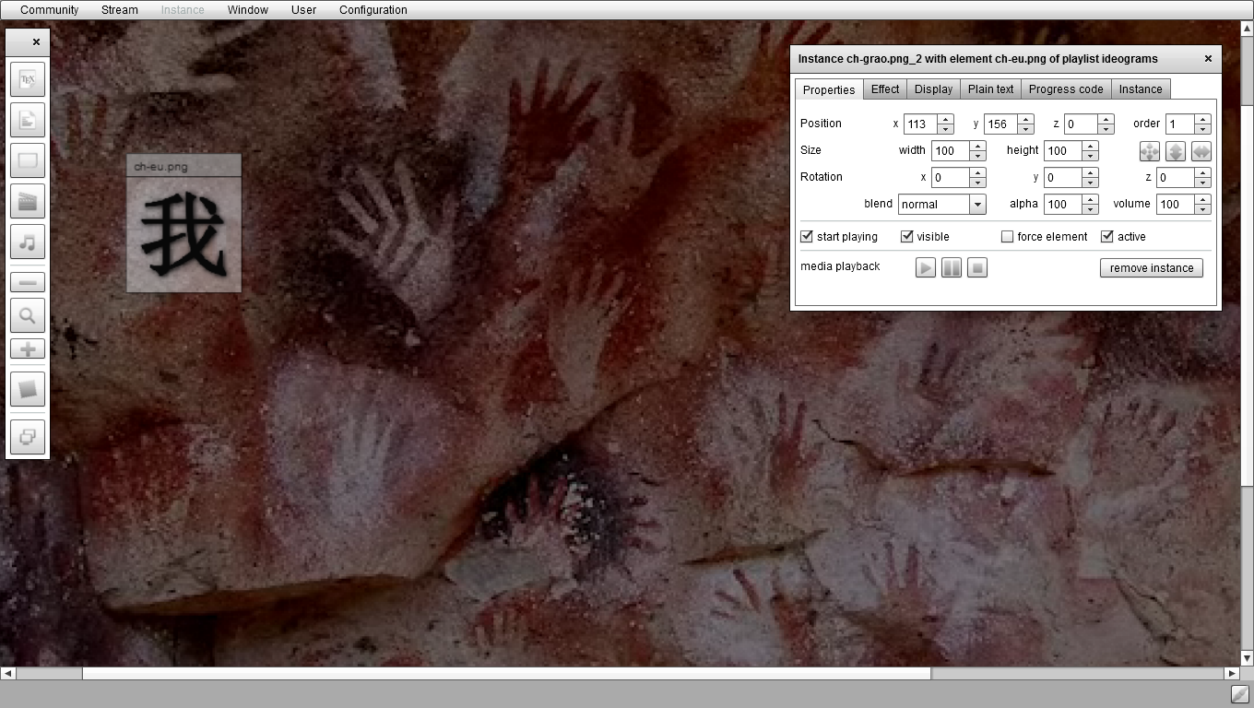1254x708 pixels.
Task: Click the remove instance button
Action: click(1152, 268)
